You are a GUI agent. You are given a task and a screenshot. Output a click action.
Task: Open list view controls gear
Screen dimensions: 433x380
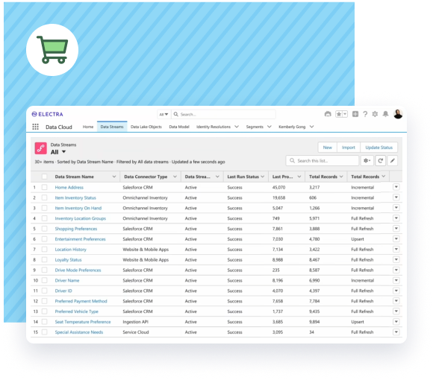[x=367, y=161]
